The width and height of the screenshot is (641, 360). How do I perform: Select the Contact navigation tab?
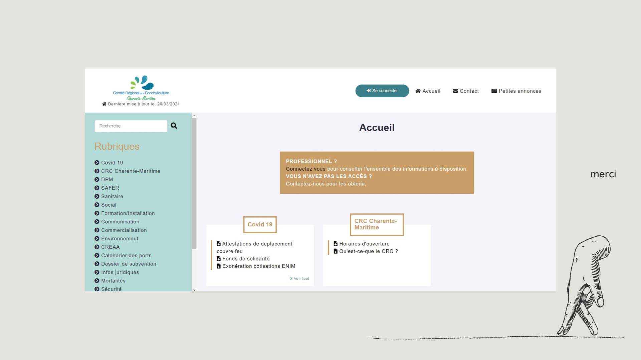466,91
